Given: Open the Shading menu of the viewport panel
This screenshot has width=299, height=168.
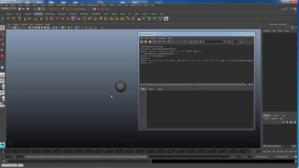Looking at the screenshot, I should (x=16, y=25).
